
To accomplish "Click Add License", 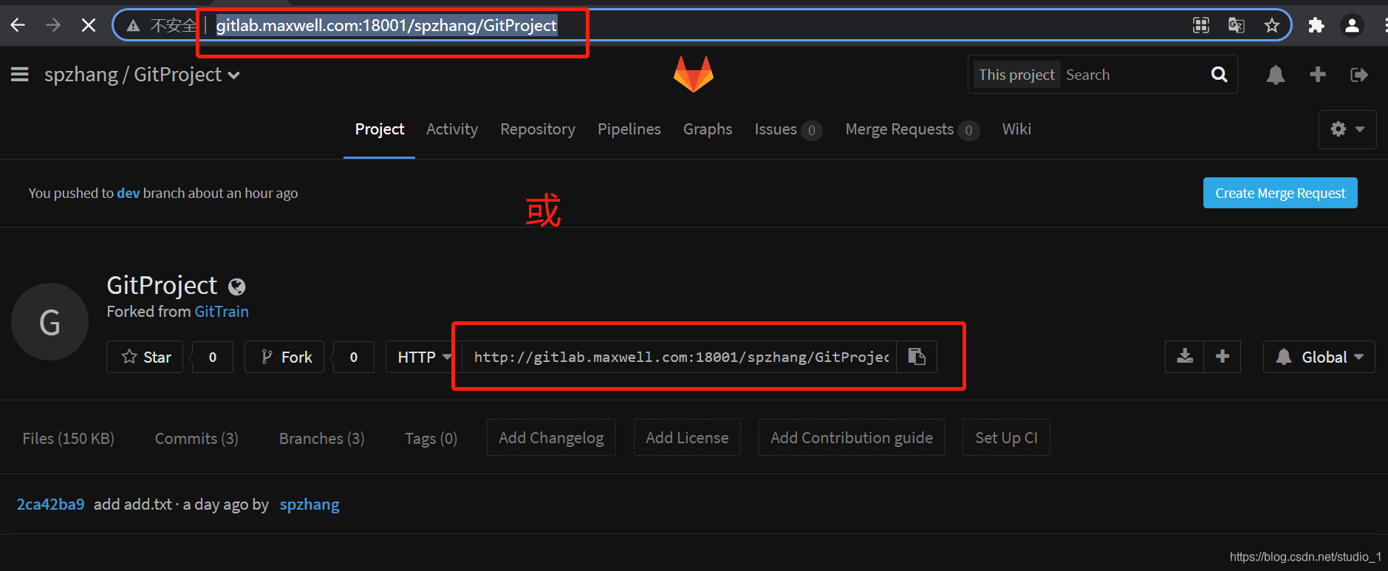I will [x=687, y=437].
